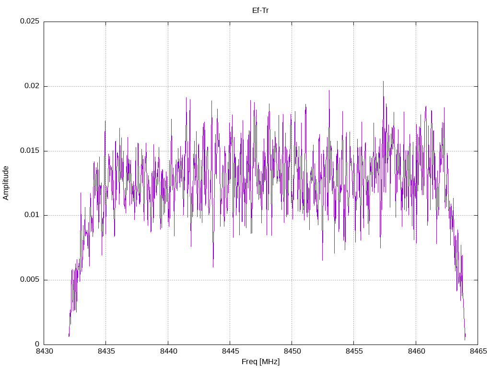Click the x-axis tick label 8430

(x=45, y=351)
